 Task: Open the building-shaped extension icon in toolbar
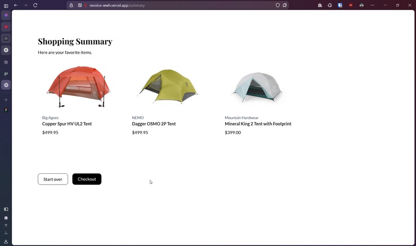pos(320,5)
